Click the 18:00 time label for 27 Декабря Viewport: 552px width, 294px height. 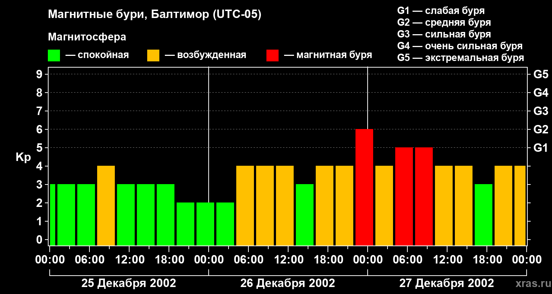[x=487, y=260]
